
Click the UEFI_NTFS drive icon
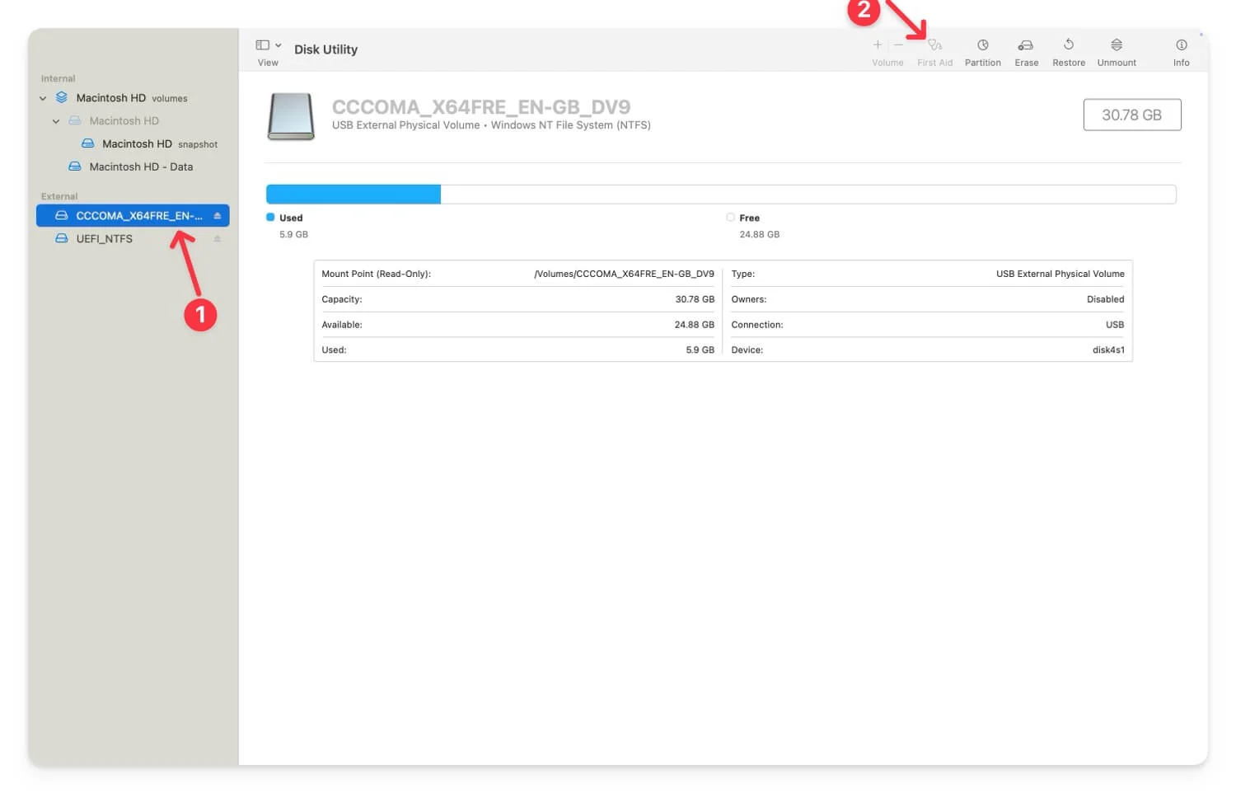[x=62, y=238]
